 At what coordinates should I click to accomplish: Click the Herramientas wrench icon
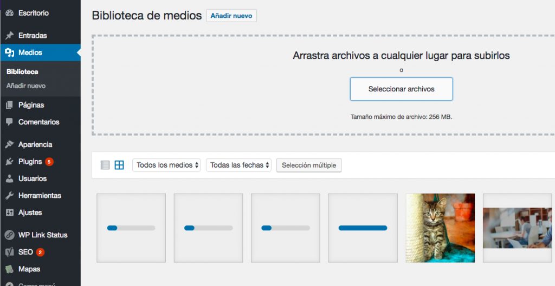(10, 196)
